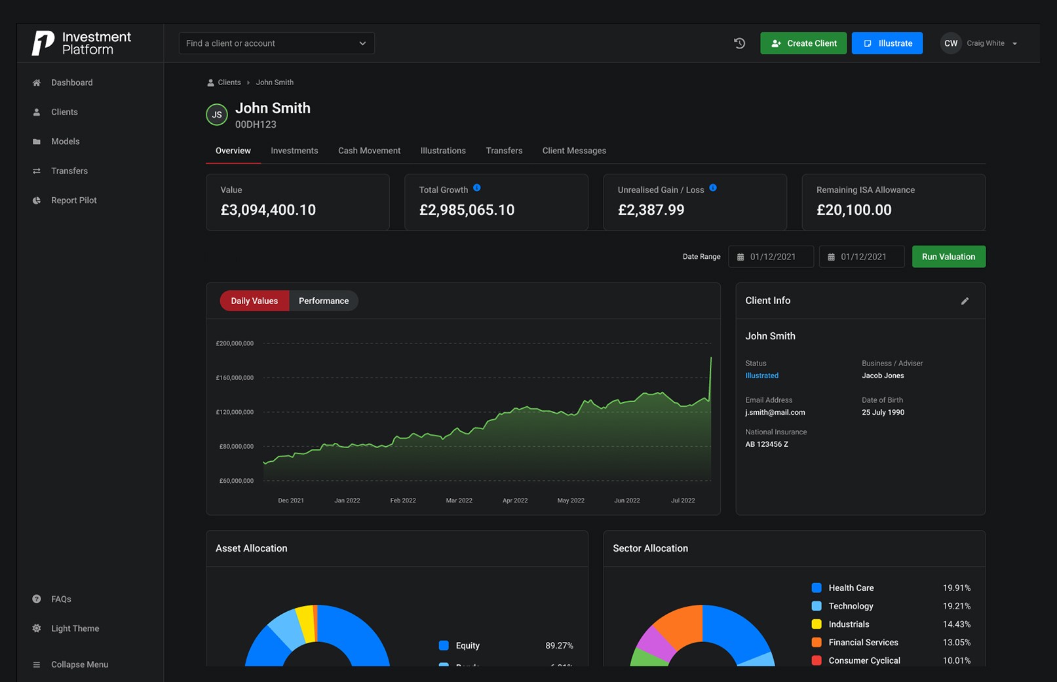
Task: Open the Transfers tab under John Smith
Action: pyautogui.click(x=504, y=151)
